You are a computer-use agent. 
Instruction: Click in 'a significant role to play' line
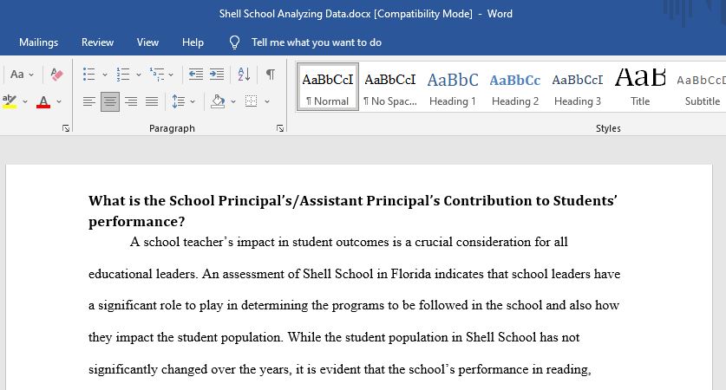point(354,305)
